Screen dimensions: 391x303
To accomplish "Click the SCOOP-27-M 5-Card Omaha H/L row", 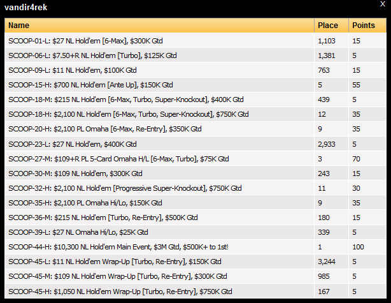I will pos(195,159).
